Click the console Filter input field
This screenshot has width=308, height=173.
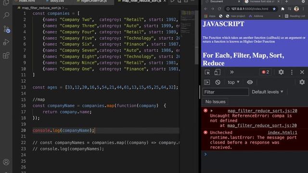pyautogui.click(x=226, y=92)
